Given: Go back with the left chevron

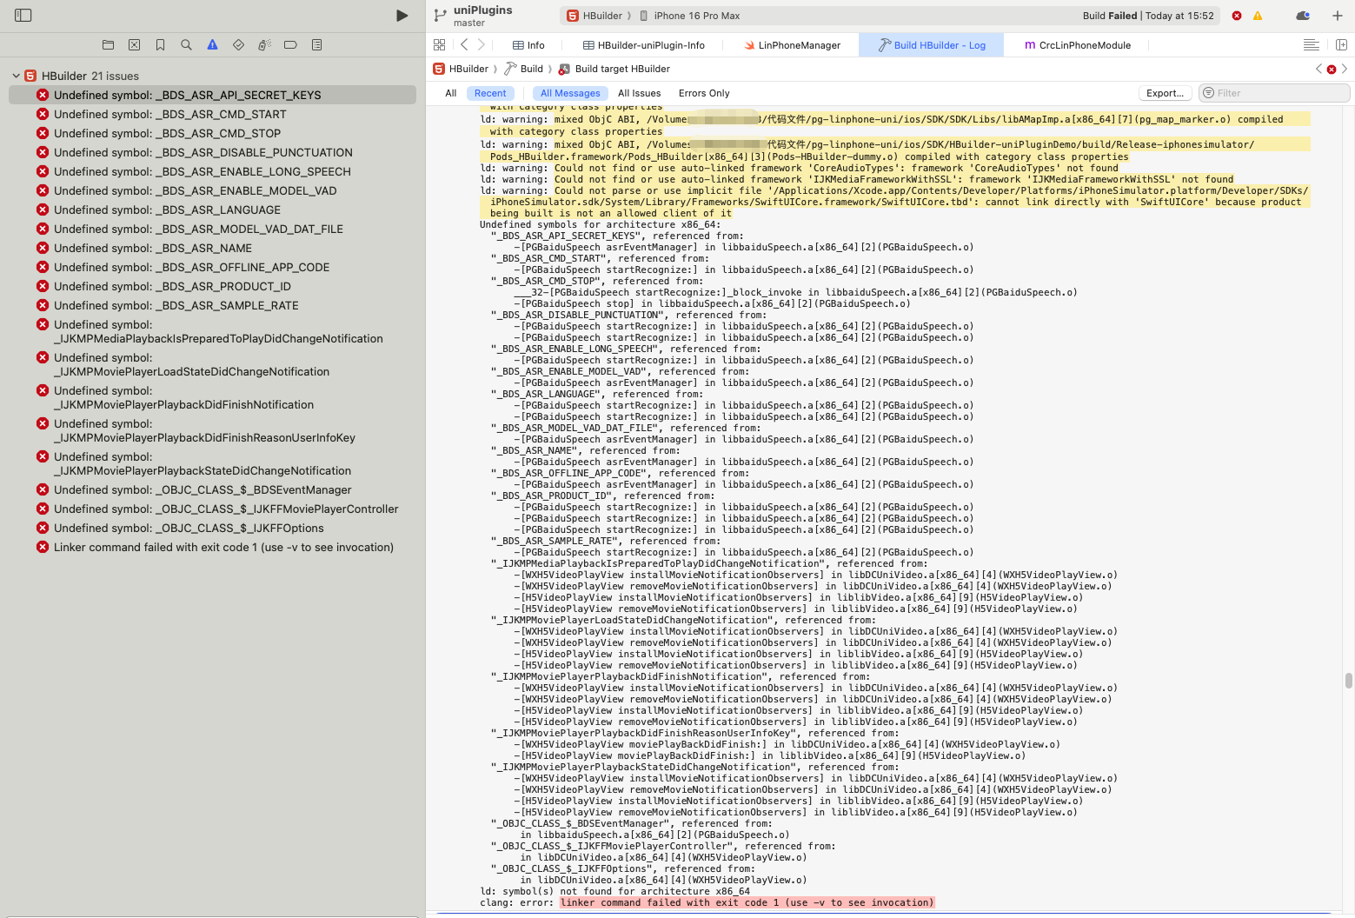Looking at the screenshot, I should (x=464, y=45).
